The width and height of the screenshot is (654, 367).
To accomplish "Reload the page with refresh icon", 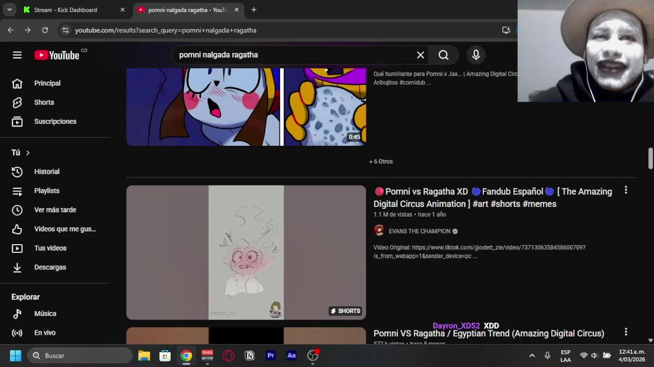I will click(45, 30).
